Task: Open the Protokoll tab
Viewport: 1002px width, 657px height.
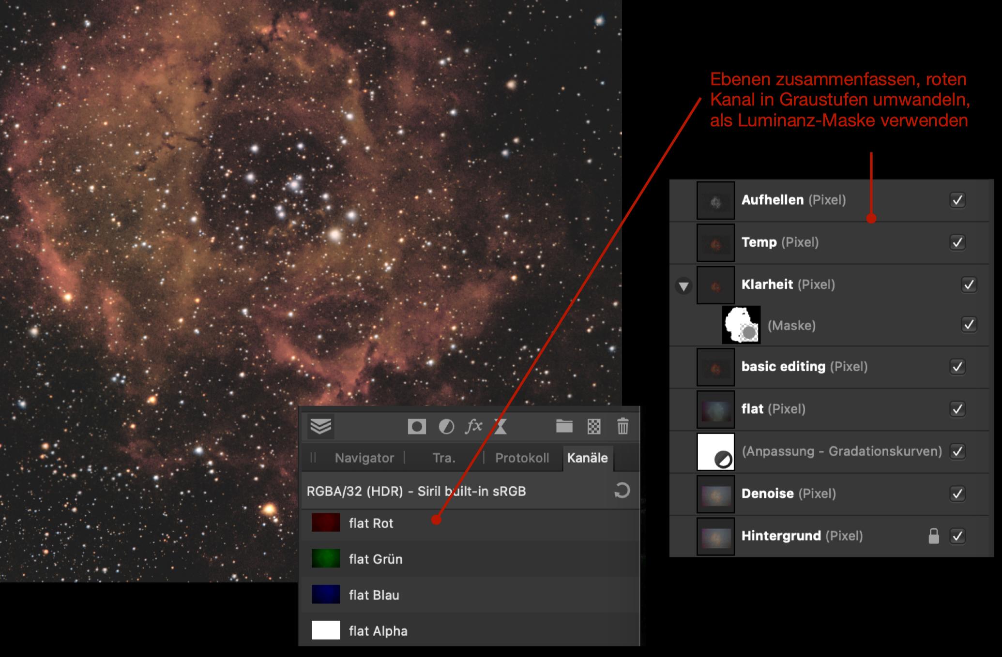Action: click(x=522, y=458)
